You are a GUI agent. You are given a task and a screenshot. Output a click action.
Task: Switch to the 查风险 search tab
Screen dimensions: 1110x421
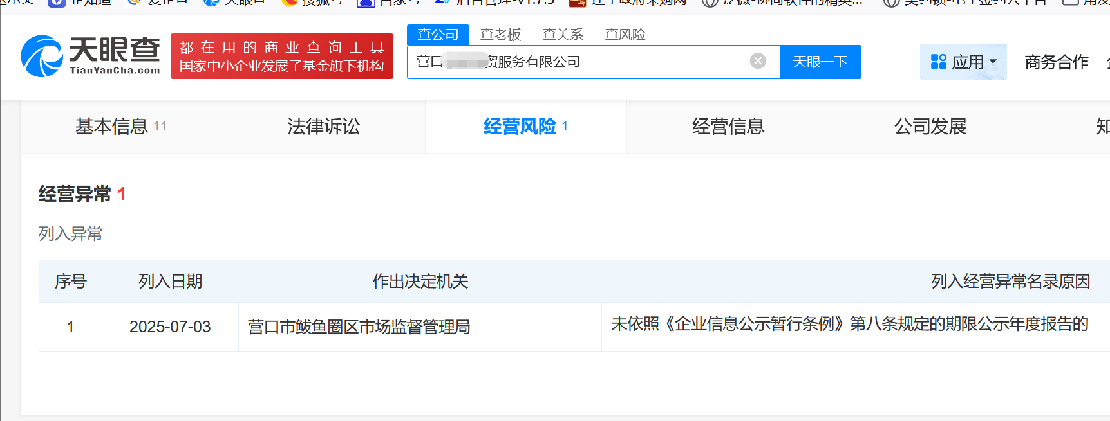625,34
